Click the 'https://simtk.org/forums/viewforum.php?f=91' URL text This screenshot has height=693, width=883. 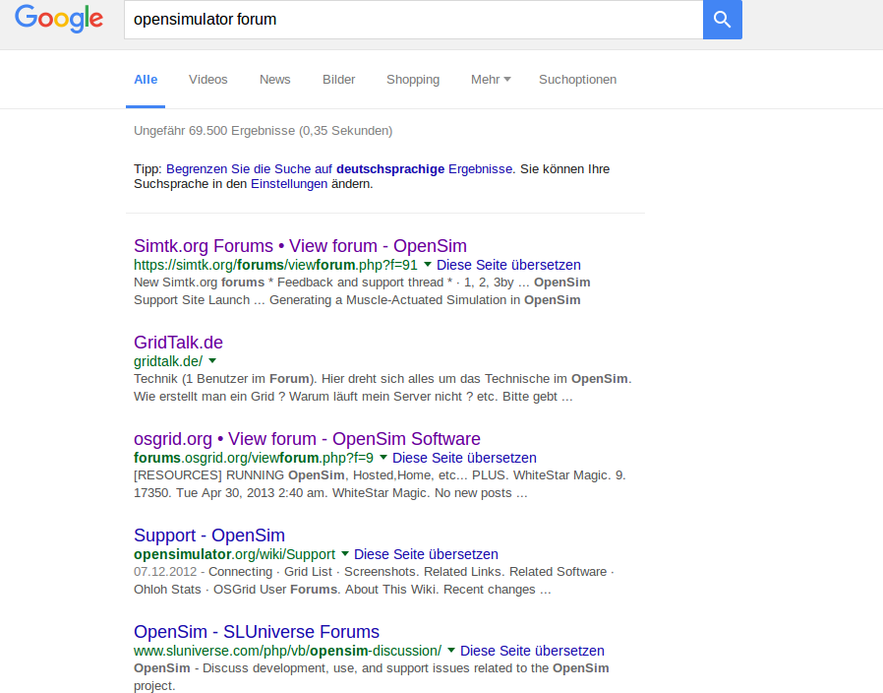[x=275, y=265]
